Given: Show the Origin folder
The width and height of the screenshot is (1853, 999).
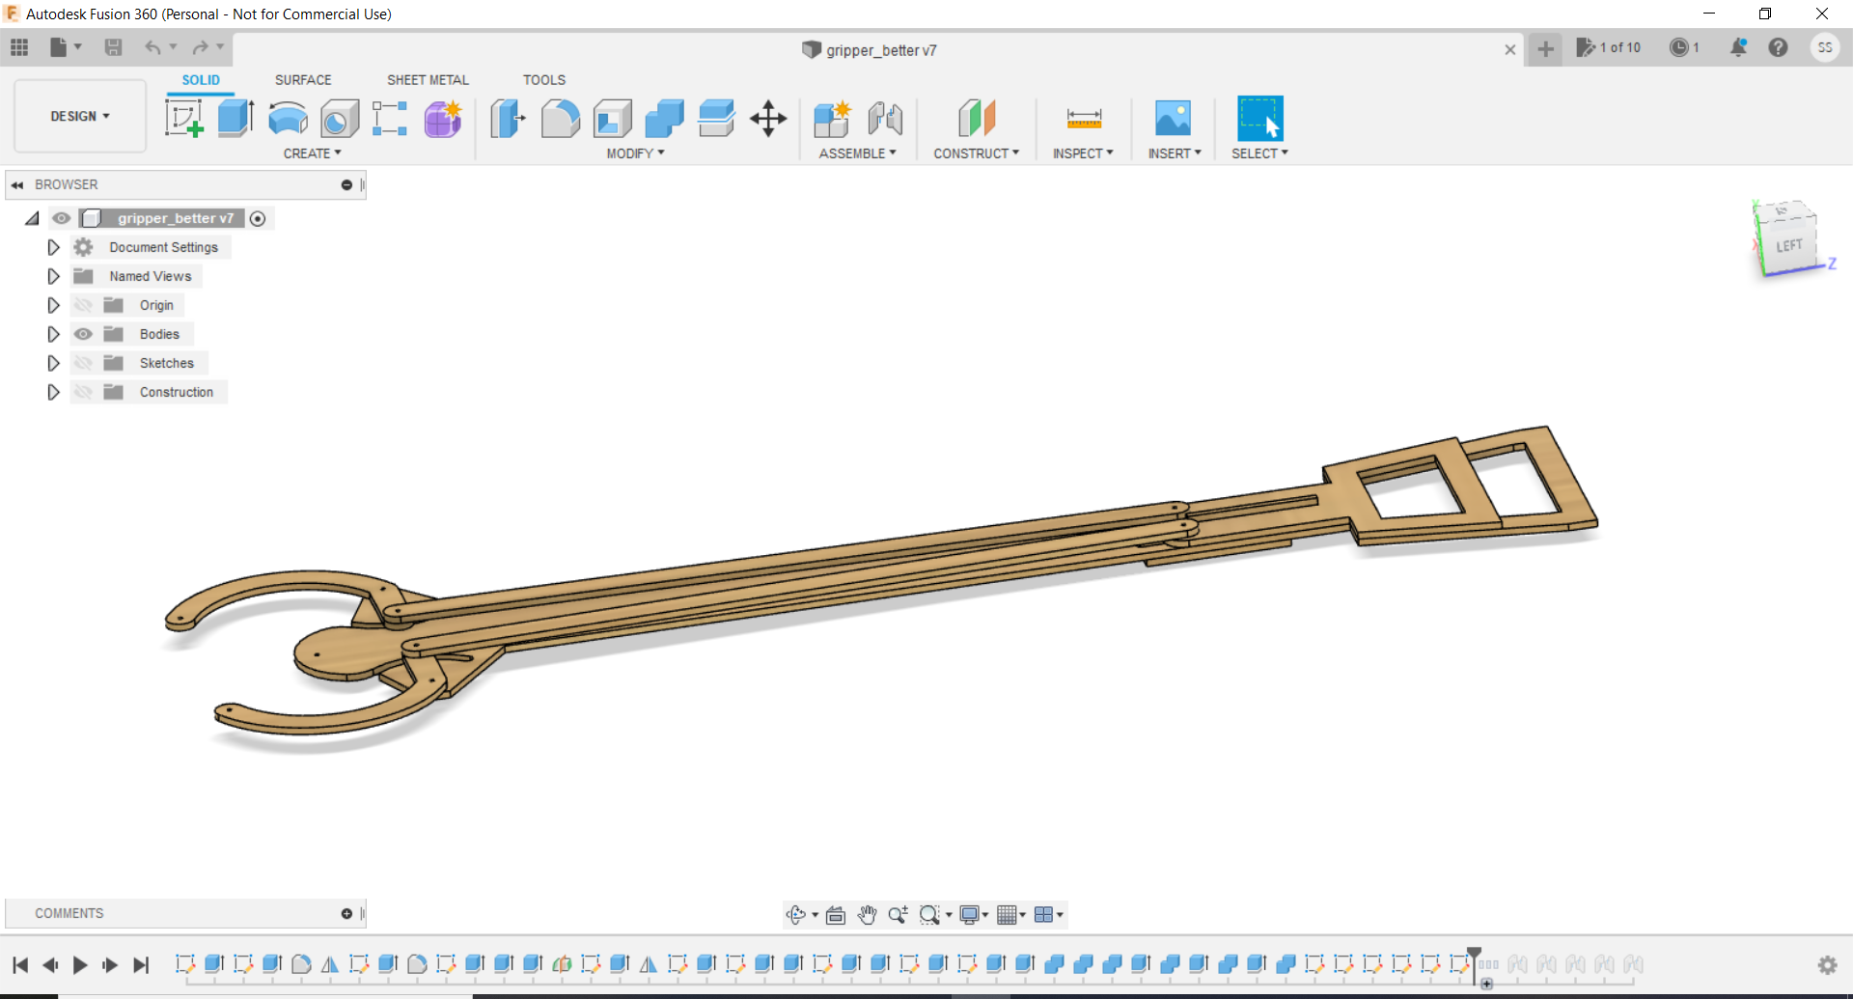Looking at the screenshot, I should pyautogui.click(x=84, y=305).
